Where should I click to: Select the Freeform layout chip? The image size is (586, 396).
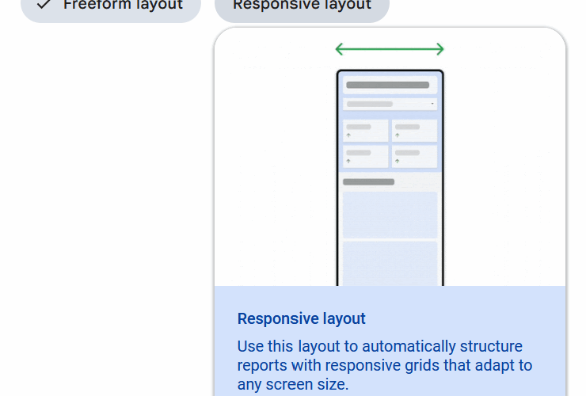(x=111, y=6)
